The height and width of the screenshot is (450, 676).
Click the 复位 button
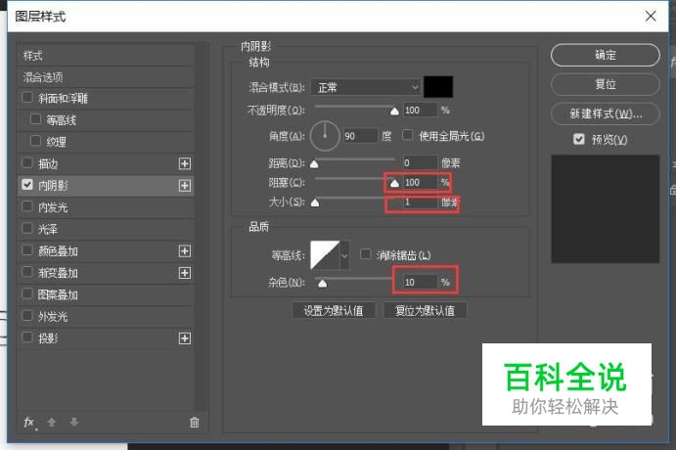(606, 84)
